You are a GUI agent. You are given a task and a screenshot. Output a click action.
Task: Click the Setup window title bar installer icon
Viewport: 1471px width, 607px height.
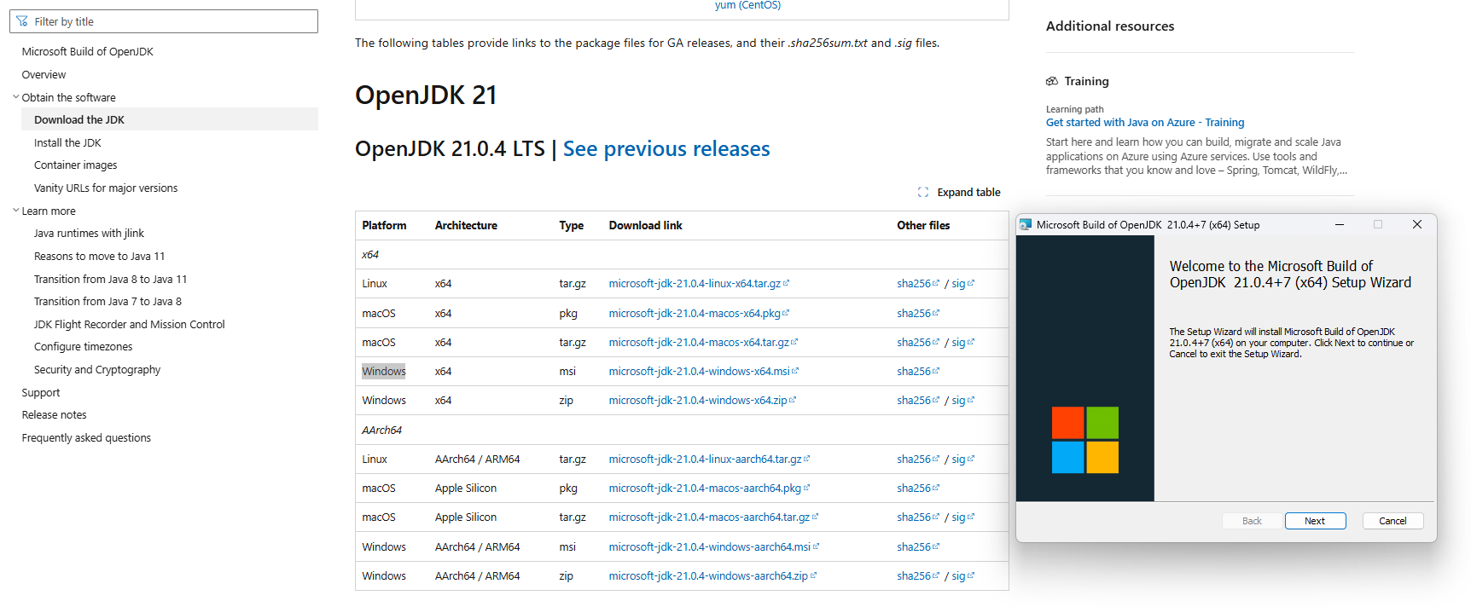pos(1026,225)
